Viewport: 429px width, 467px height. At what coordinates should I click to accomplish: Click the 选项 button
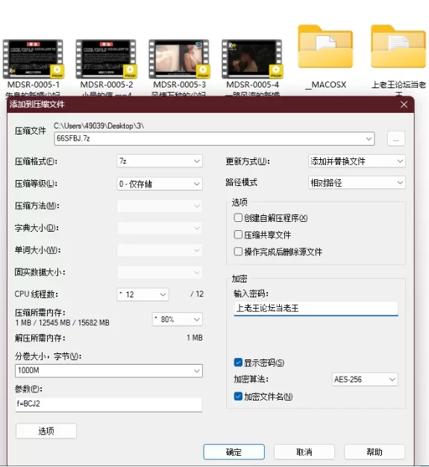[46, 431]
